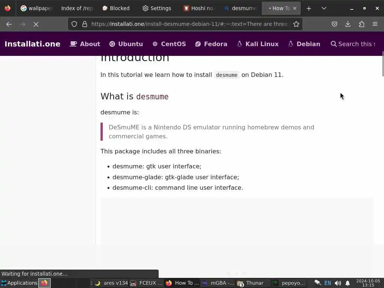Viewport: 384px width, 288px height.
Task: Click the "desmume: gtk user interface" bullet
Action: (x=157, y=166)
